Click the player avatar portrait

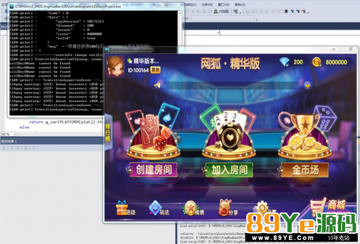(115, 66)
